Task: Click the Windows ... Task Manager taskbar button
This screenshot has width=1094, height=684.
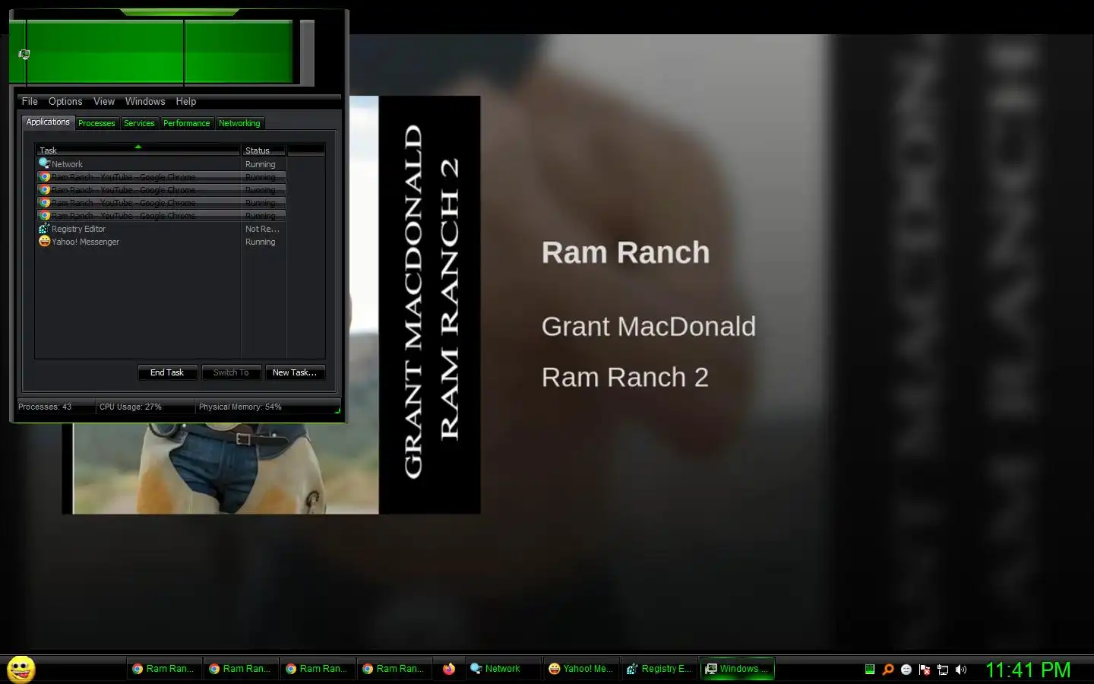Action: (737, 669)
